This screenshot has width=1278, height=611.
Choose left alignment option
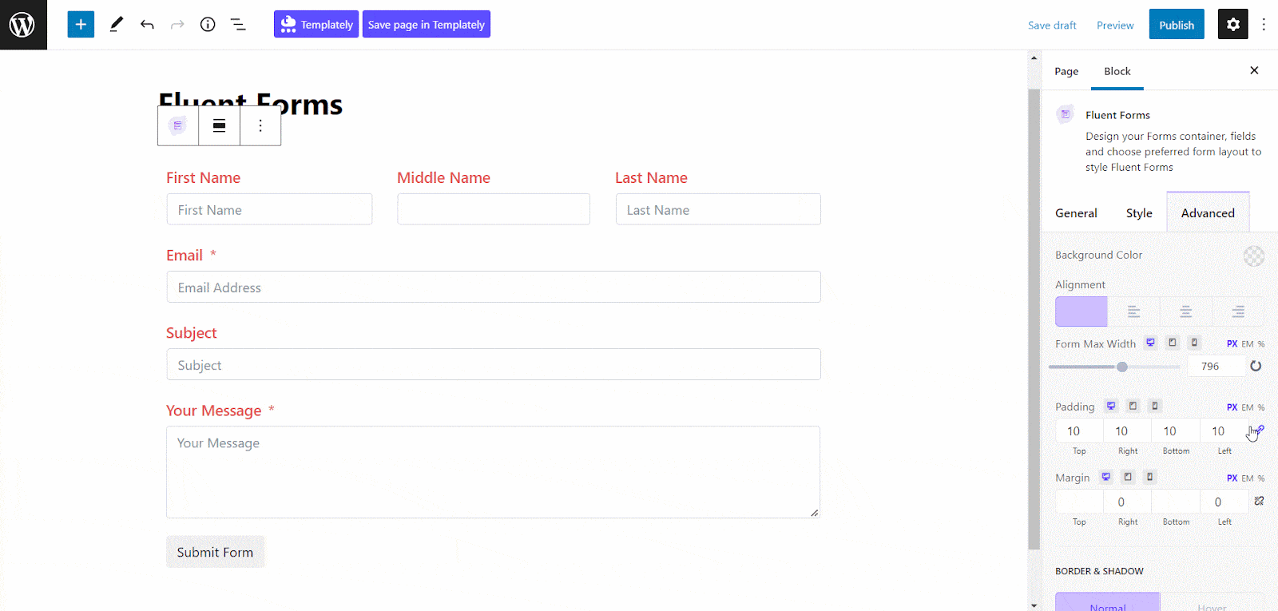[x=1133, y=311]
